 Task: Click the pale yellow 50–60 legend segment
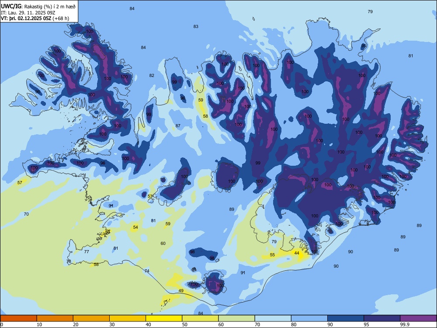tap(200, 318)
